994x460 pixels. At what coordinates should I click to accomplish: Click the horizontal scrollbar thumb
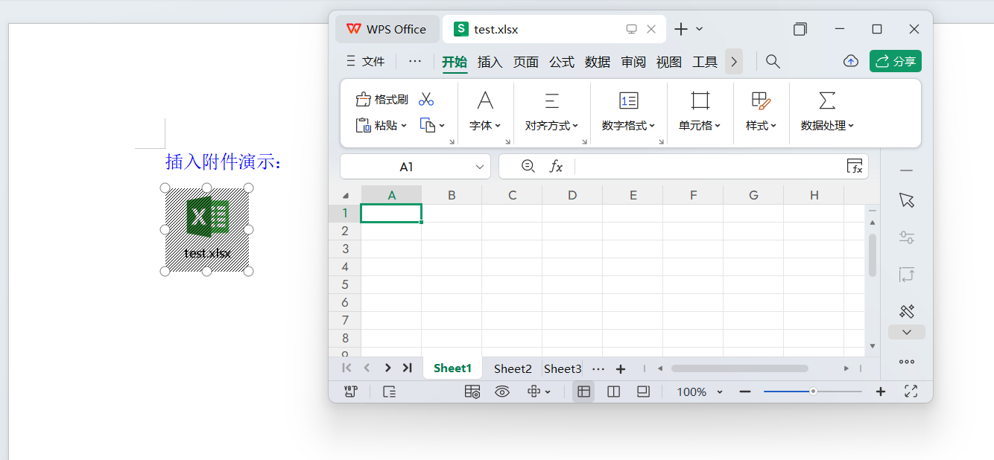(x=740, y=368)
